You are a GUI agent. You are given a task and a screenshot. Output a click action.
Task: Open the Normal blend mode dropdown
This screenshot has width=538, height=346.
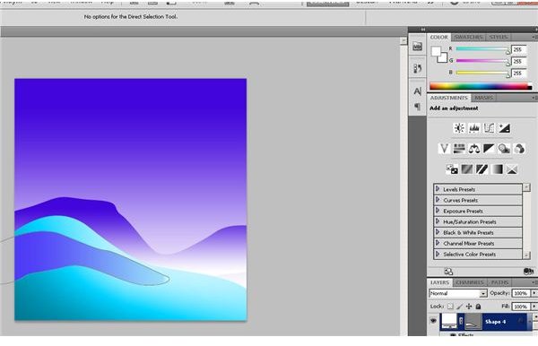458,293
